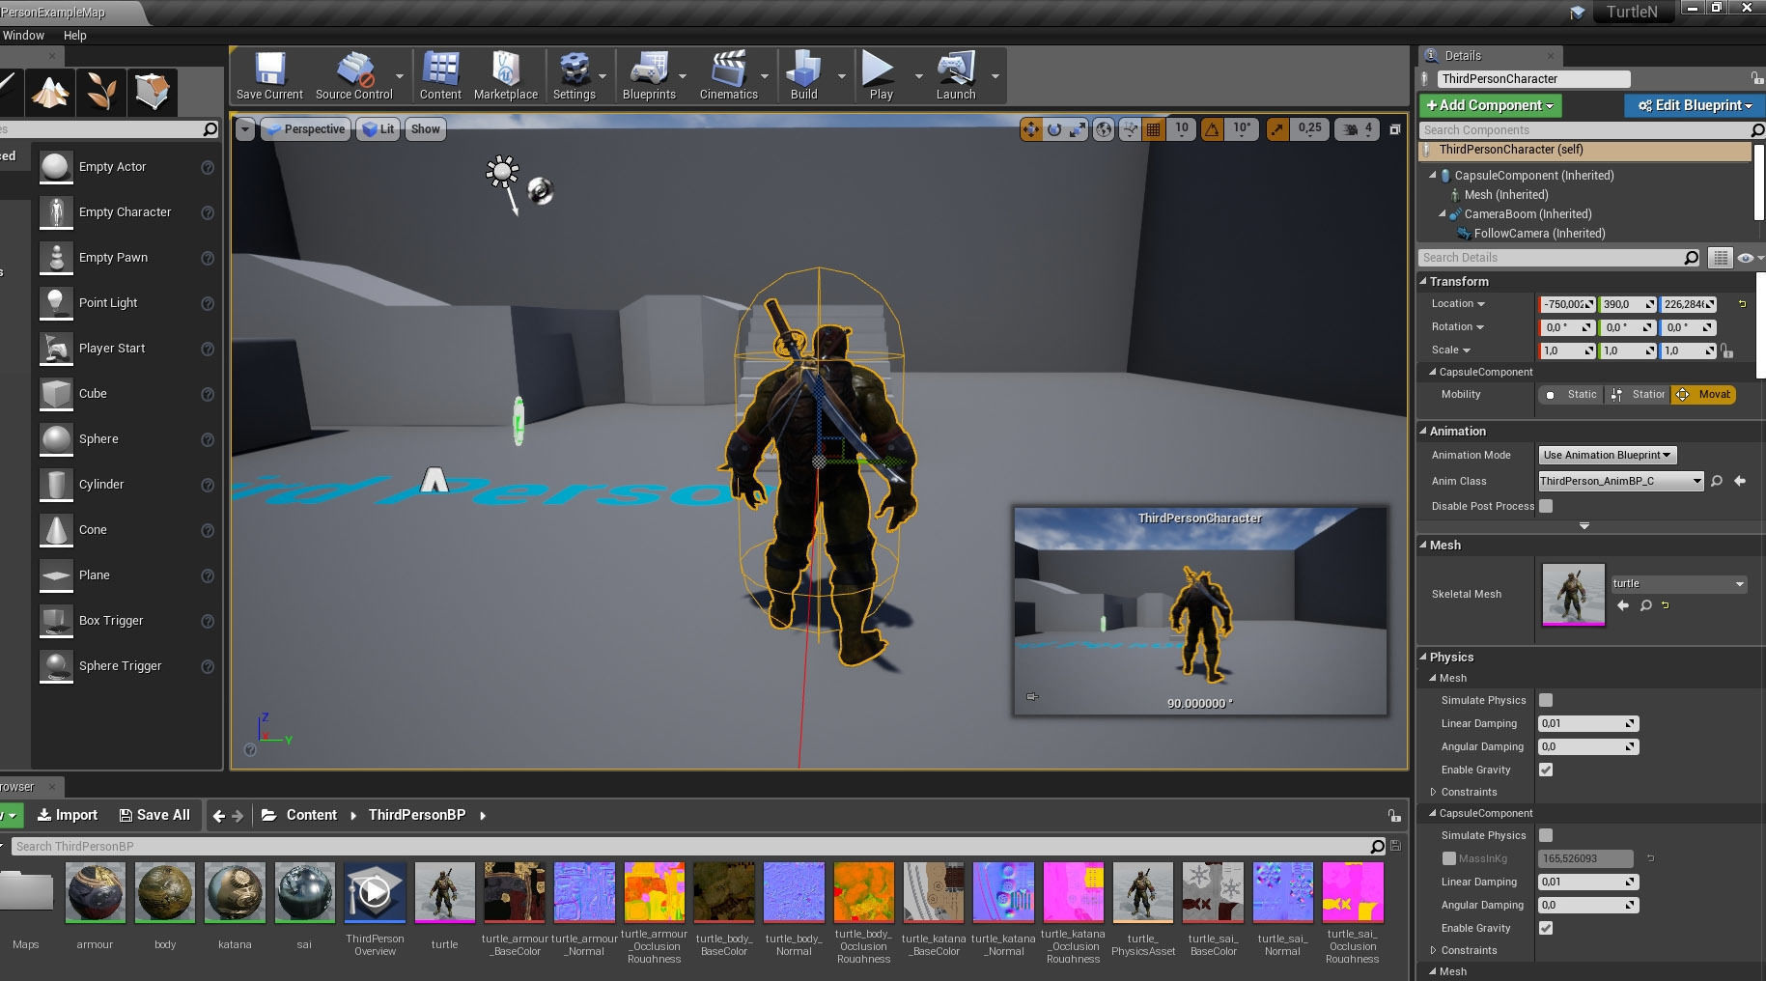Open Source Control from the toolbar
Screen dimensions: 1766x981
[354, 75]
